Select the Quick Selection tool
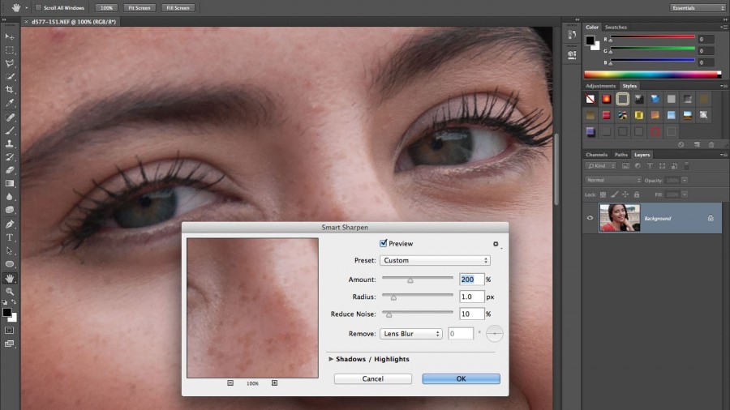The width and height of the screenshot is (730, 410). tap(9, 76)
